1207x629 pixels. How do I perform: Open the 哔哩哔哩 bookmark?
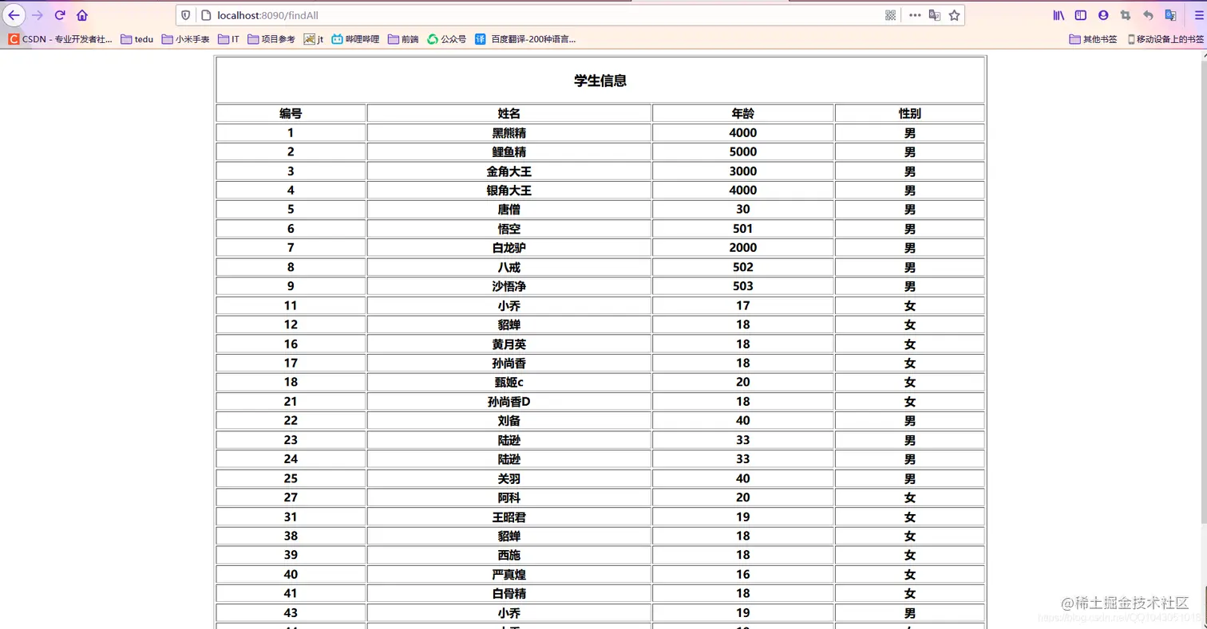(355, 39)
